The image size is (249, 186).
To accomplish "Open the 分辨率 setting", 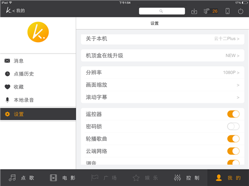I will click(x=162, y=72).
